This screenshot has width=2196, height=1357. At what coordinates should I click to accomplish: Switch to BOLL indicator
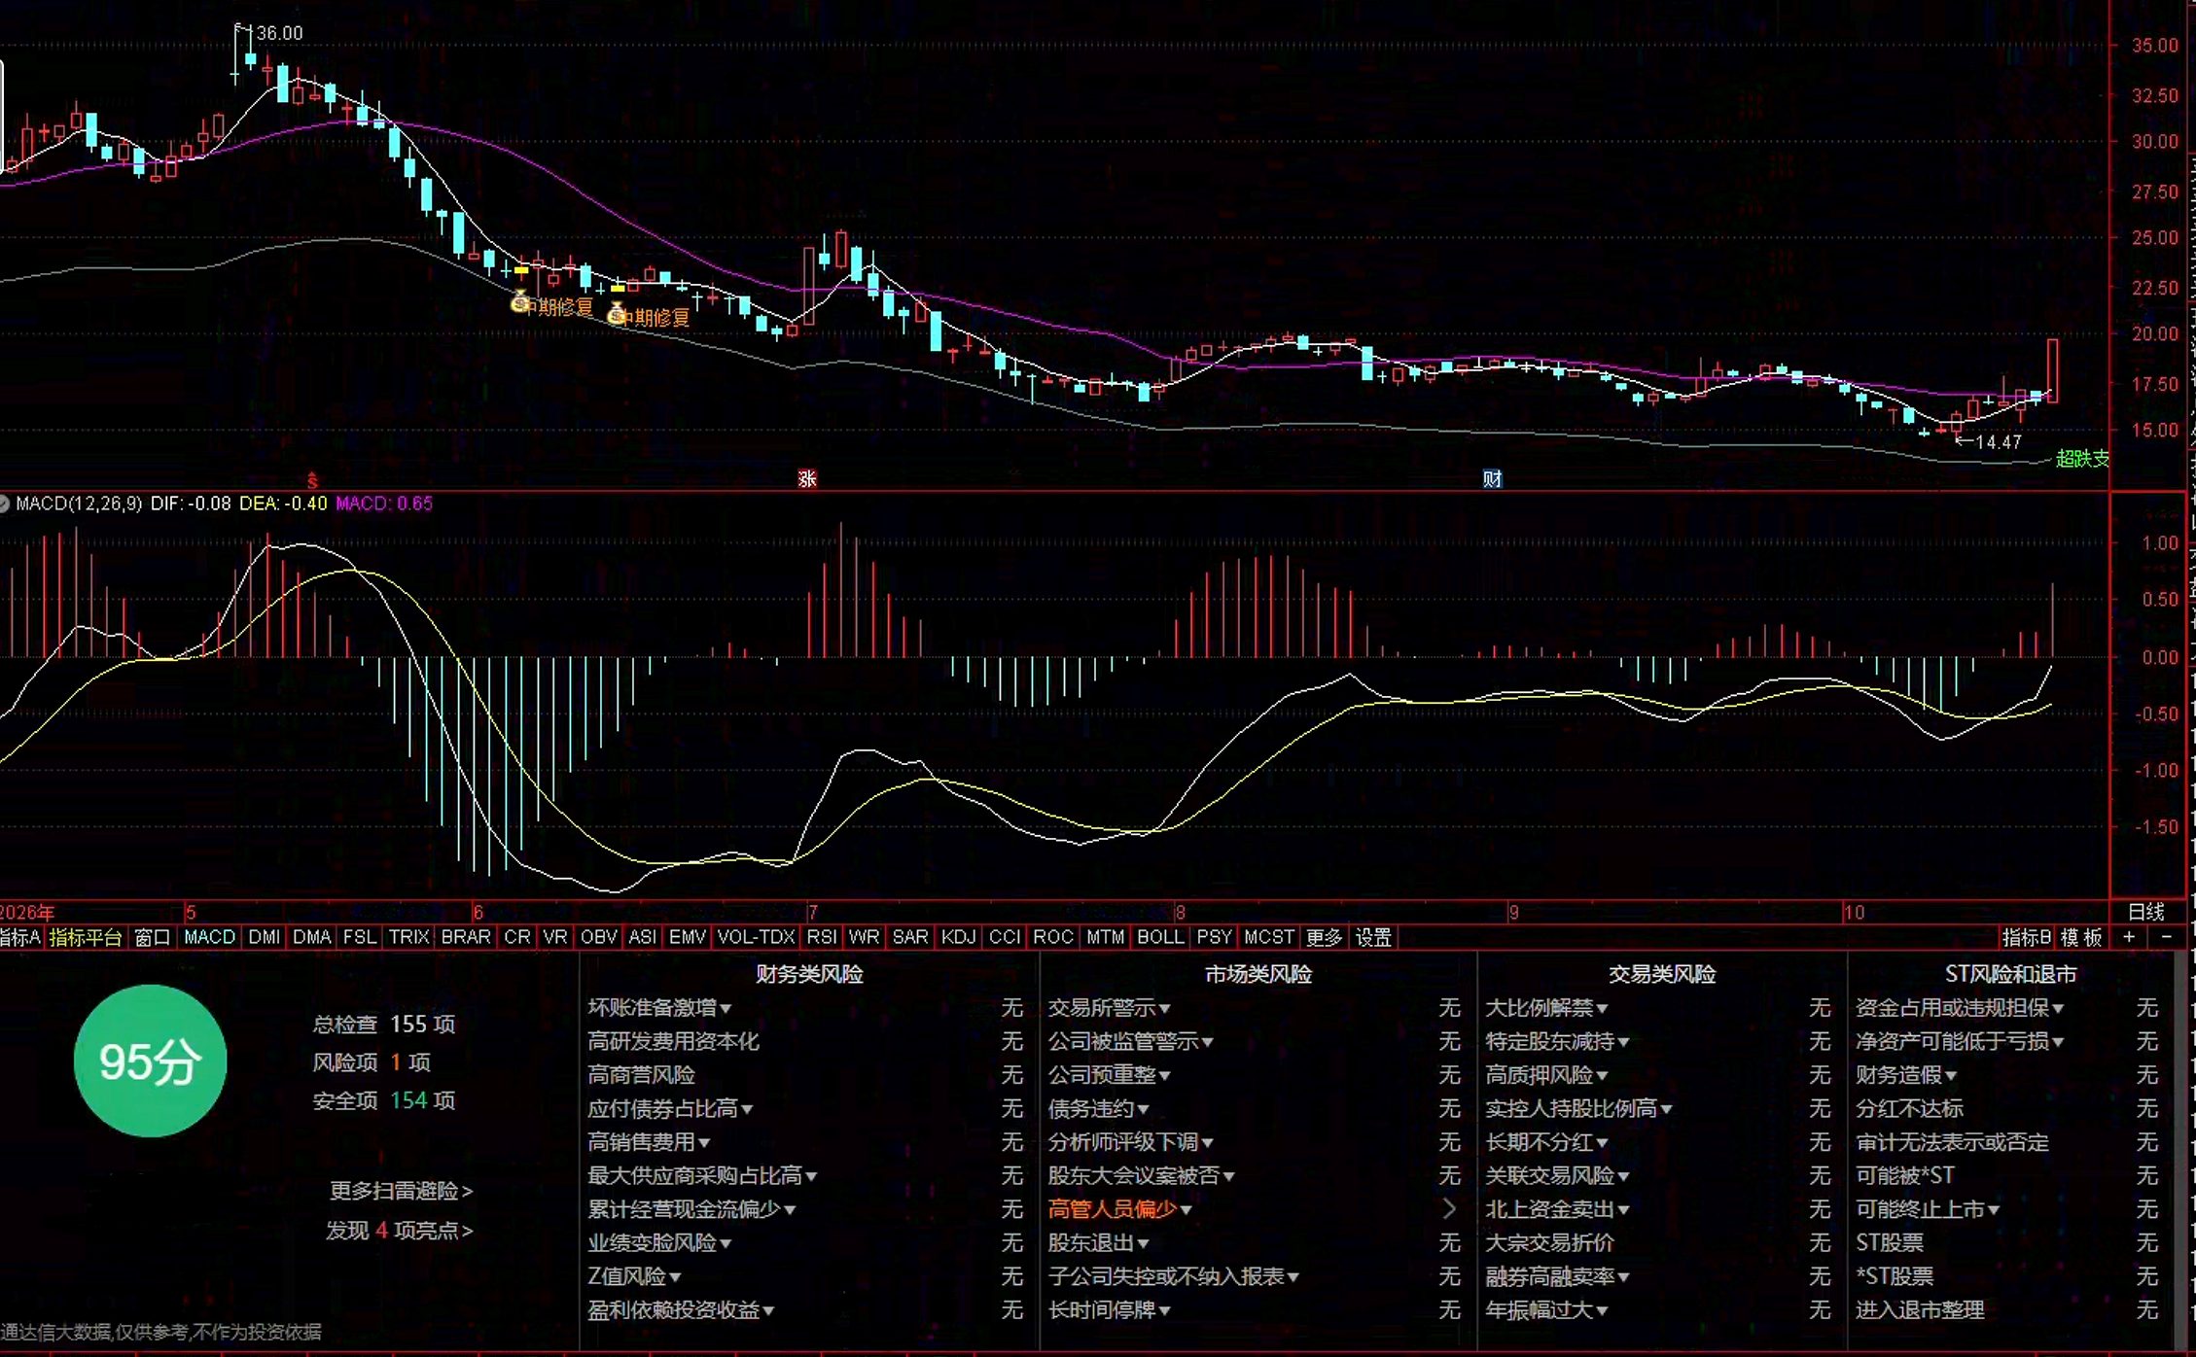(x=1160, y=937)
